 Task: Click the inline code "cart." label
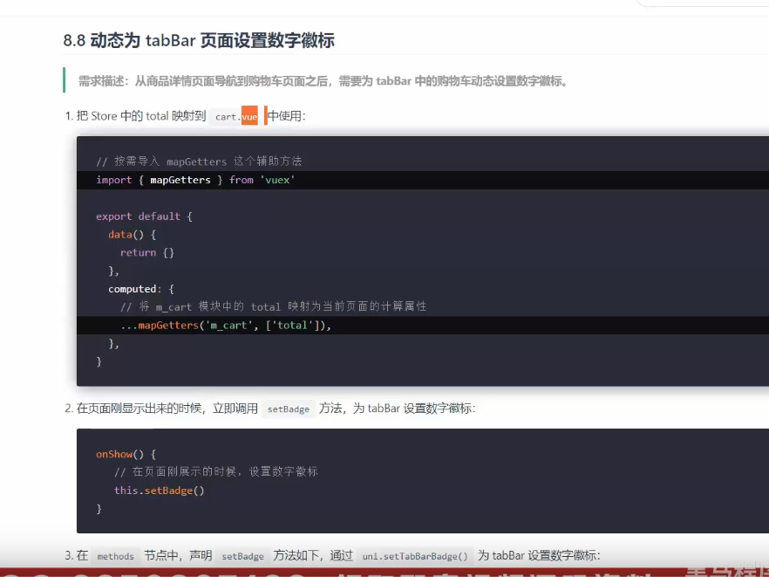point(228,117)
